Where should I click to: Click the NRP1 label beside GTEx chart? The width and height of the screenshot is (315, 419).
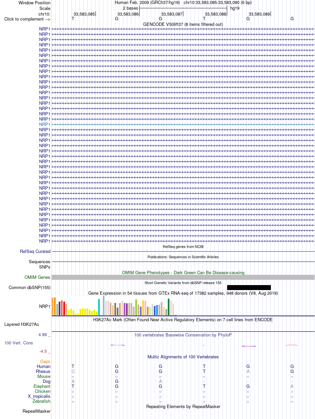tap(45, 306)
